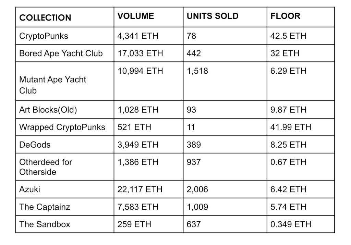Select the Art Blocks(Old) row label
The height and width of the screenshot is (245, 351).
click(x=48, y=110)
